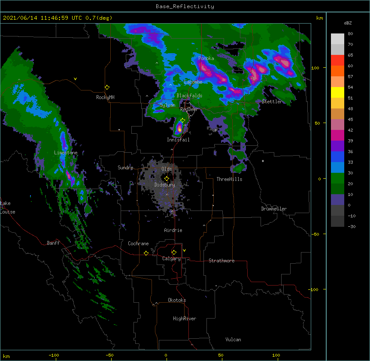Select the Banff label
The width and height of the screenshot is (370, 361).
point(53,243)
